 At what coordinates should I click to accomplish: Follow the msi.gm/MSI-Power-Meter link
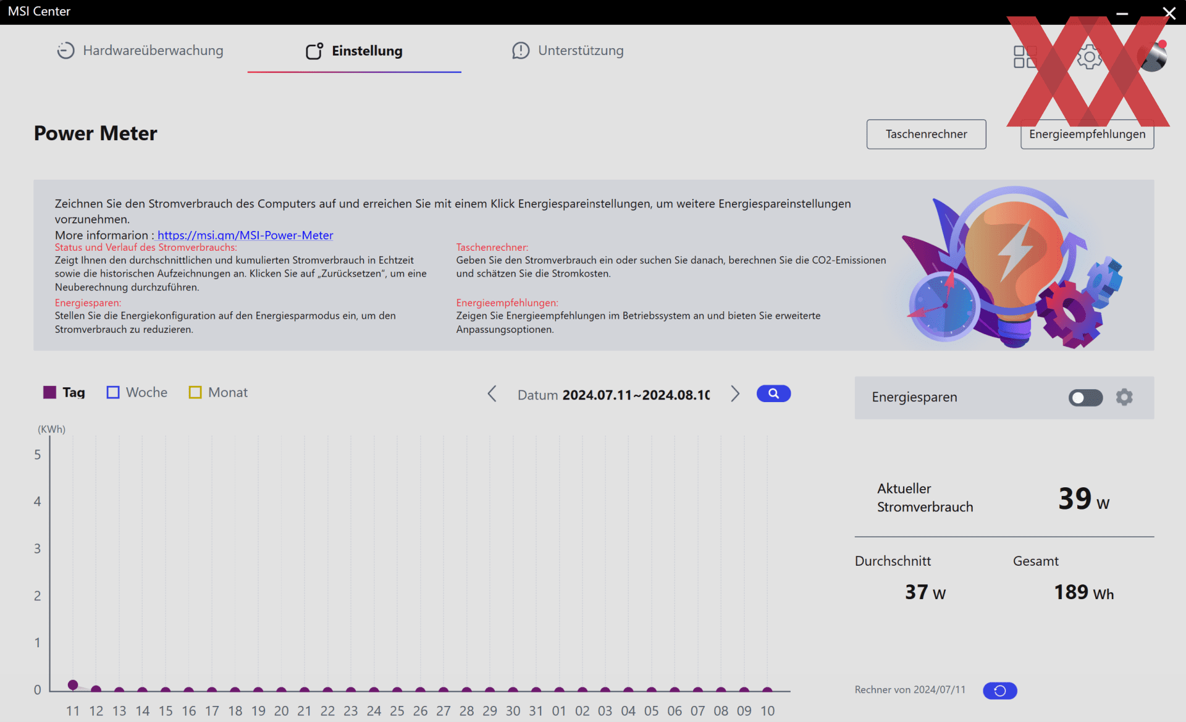pyautogui.click(x=245, y=235)
